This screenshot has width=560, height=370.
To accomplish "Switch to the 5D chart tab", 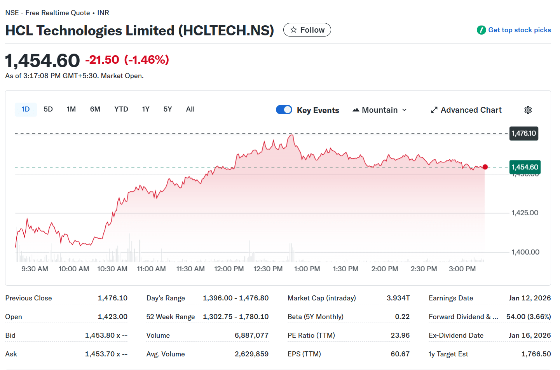I will coord(48,109).
